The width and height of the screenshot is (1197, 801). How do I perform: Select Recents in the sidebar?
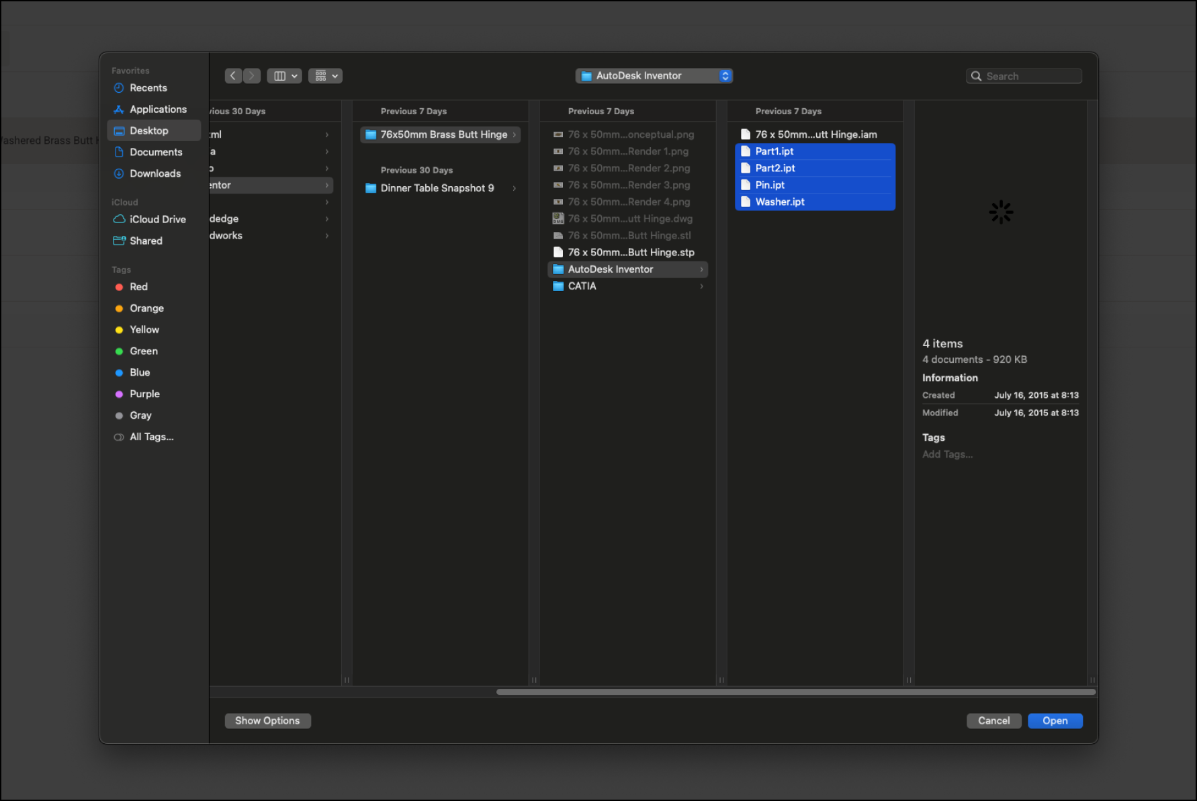pyautogui.click(x=148, y=88)
